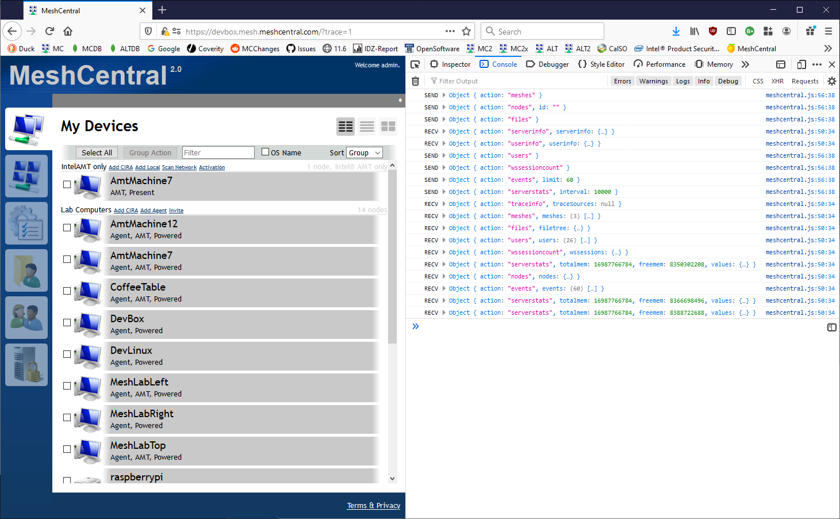Image resolution: width=840 pixels, height=519 pixels.
Task: Open devtools Style Editor tab
Action: tap(601, 64)
